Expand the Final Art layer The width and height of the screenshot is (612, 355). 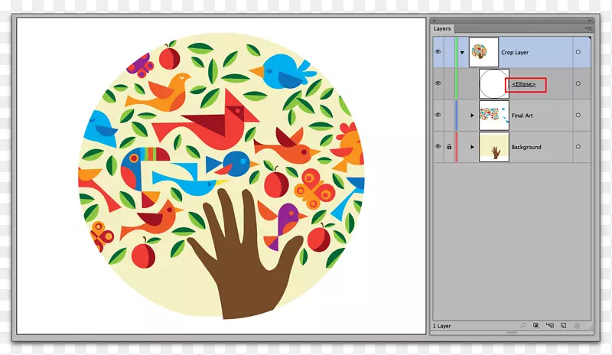tap(472, 116)
